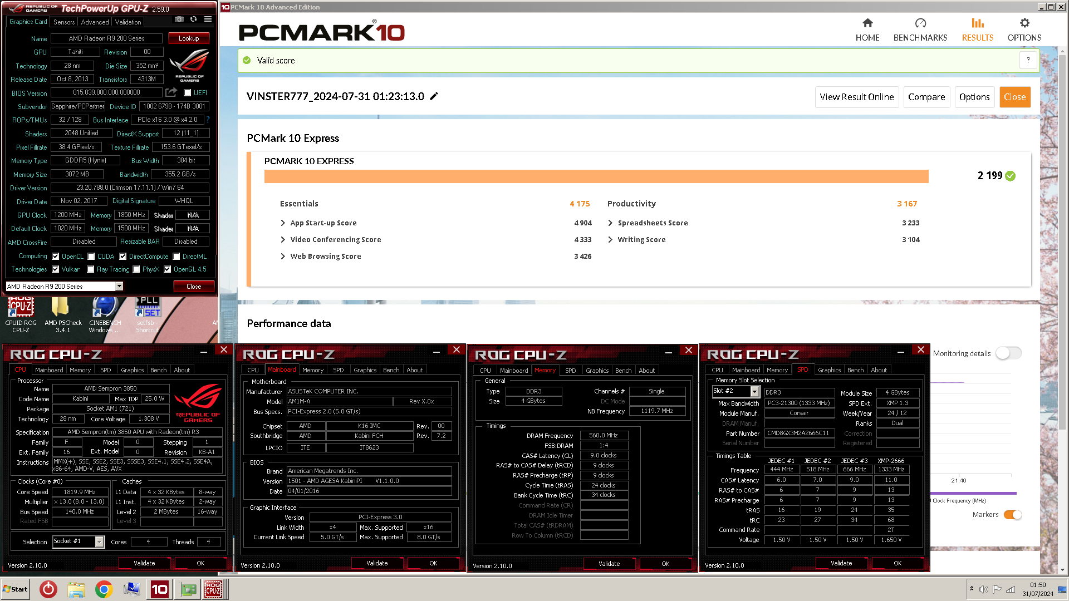Image resolution: width=1069 pixels, height=601 pixels.
Task: Expand the Spreadsheets Score row
Action: coord(610,223)
